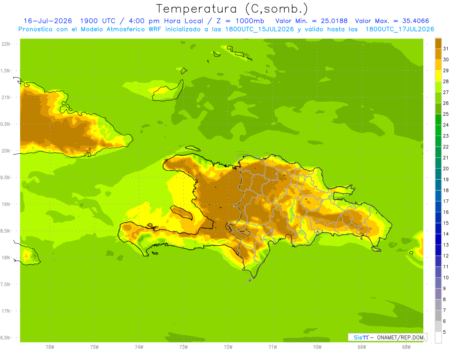Click color scale label "16"
The height and width of the screenshot is (352, 456).
tap(446, 212)
